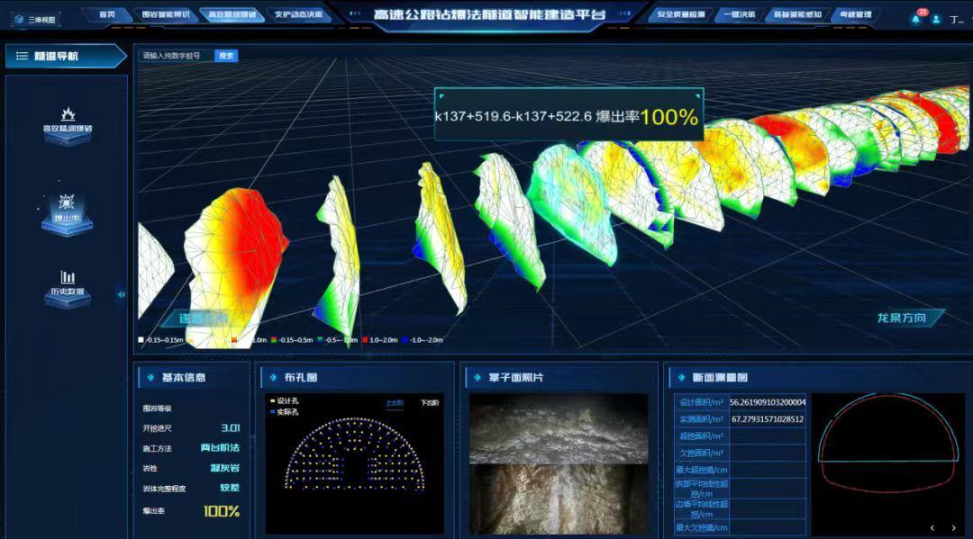The height and width of the screenshot is (539, 973).
Task: Open the 安全质量检测 menu
Action: click(681, 15)
